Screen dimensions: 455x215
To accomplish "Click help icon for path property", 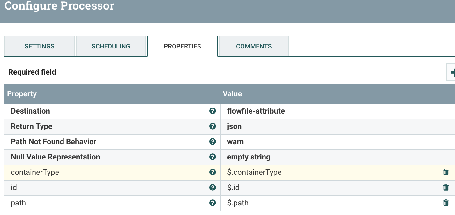I will pos(213,203).
